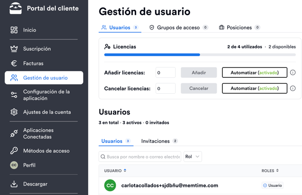Open Facturas via the euro icon
The image size is (302, 195).
coord(14,63)
